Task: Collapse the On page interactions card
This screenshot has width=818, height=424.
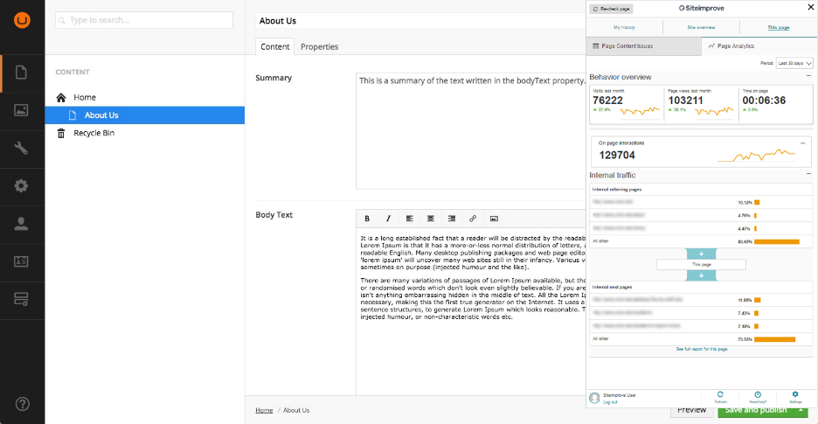Action: [803, 143]
